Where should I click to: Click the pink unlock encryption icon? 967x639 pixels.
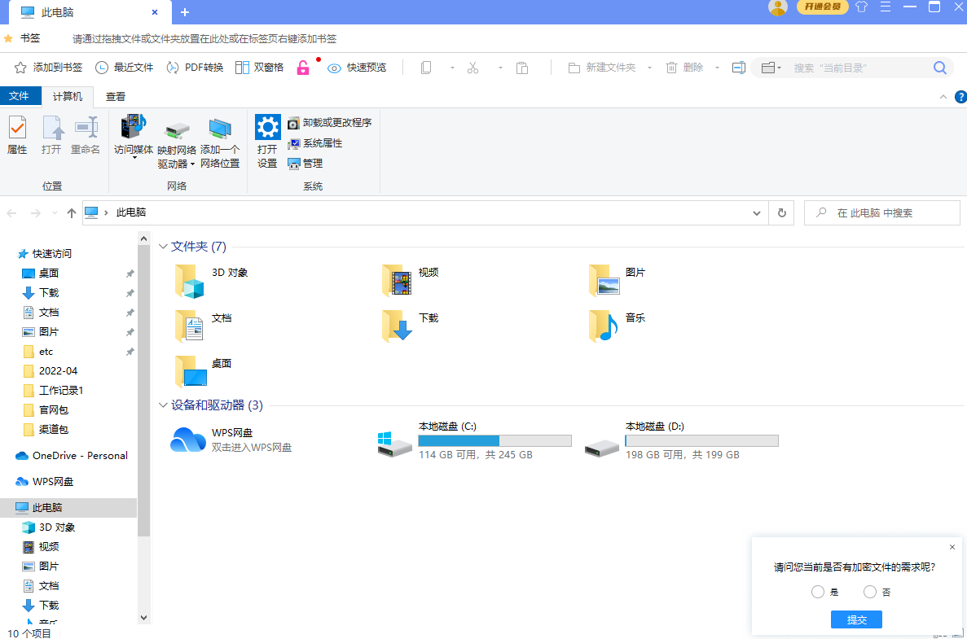(x=303, y=68)
